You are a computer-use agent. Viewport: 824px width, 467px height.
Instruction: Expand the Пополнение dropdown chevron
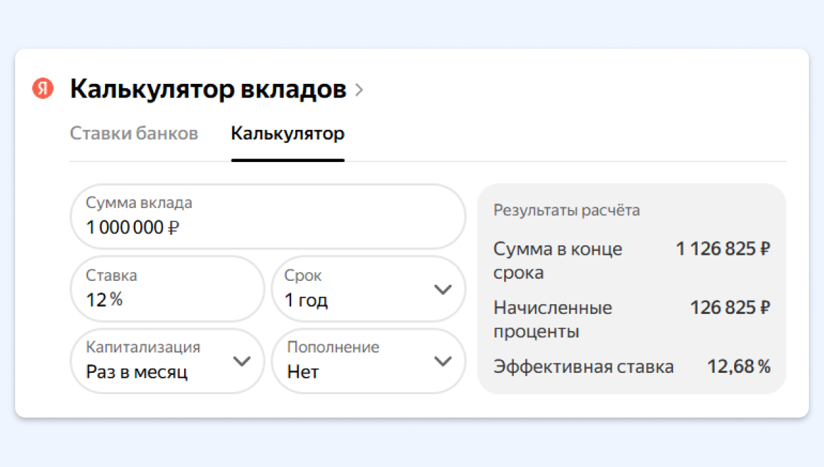click(444, 361)
